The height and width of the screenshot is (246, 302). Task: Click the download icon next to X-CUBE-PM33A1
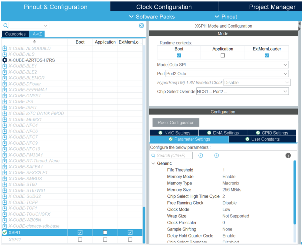click(5, 155)
